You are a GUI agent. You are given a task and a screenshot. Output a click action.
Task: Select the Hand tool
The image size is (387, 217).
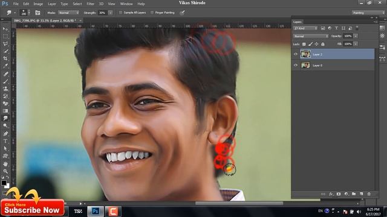pyautogui.click(x=5, y=164)
